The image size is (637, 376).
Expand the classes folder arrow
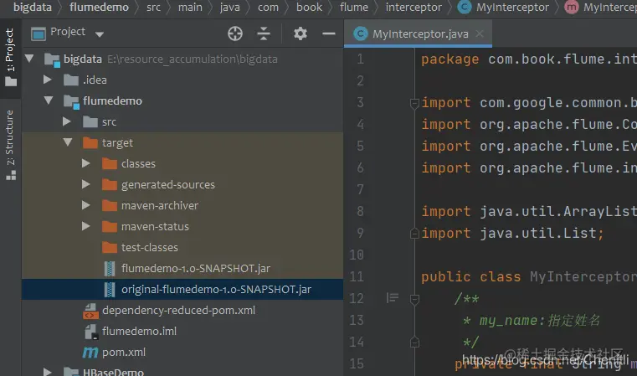click(x=85, y=163)
